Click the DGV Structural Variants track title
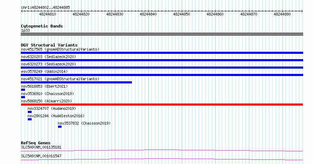This screenshot has width=313, height=164. 49,45
